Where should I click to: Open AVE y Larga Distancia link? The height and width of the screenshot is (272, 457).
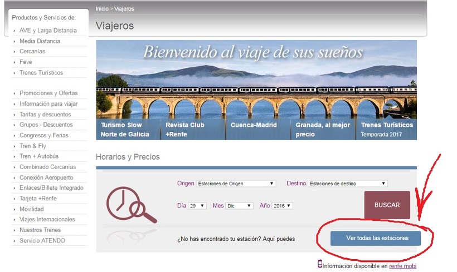(48, 31)
